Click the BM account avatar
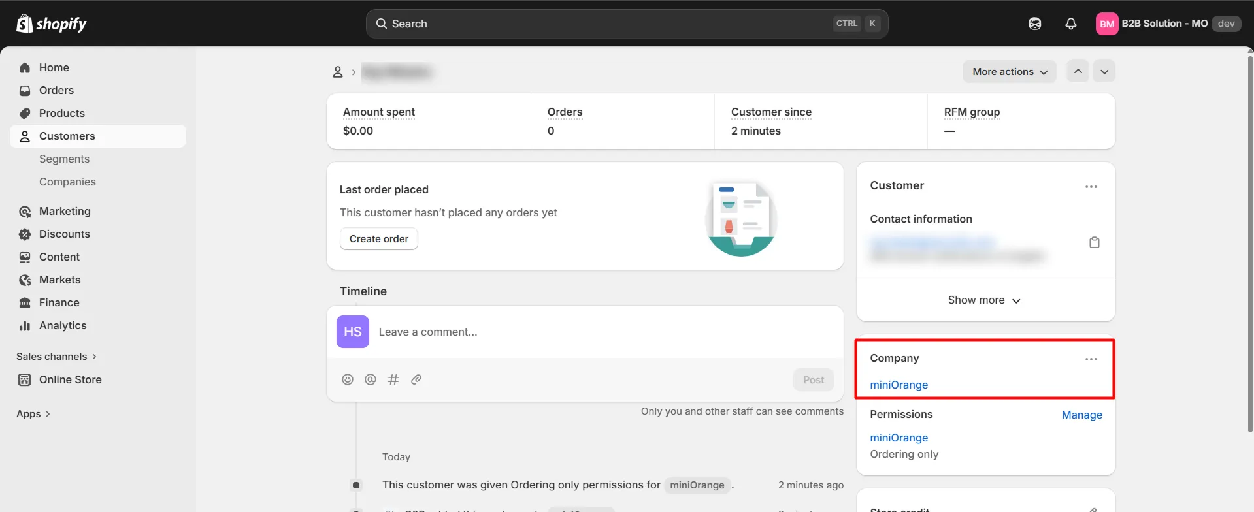The image size is (1254, 512). 1107,24
